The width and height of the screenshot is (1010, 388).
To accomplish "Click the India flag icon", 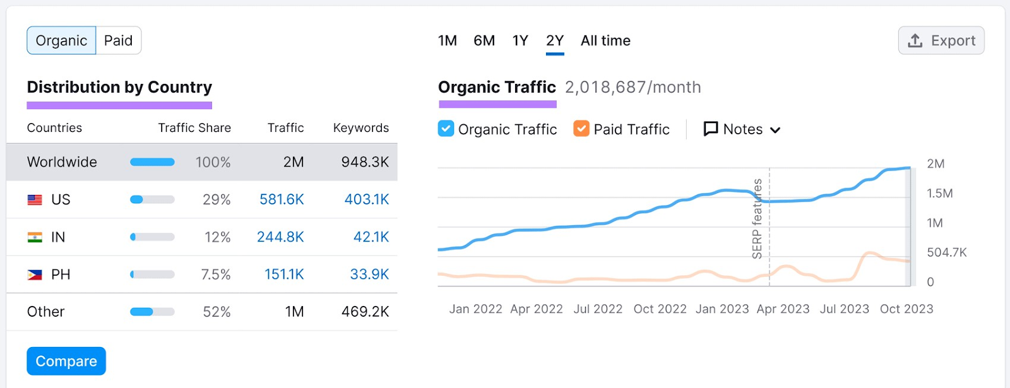I will [x=35, y=237].
